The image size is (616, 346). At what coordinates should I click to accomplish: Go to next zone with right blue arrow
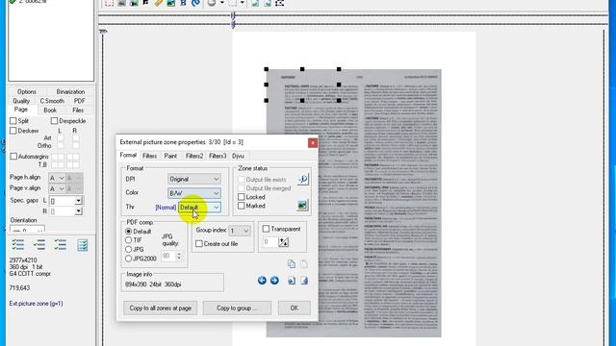[x=274, y=281]
